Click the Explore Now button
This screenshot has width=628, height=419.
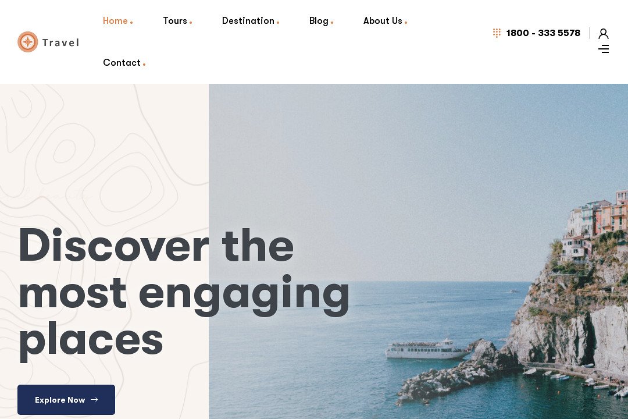point(66,400)
